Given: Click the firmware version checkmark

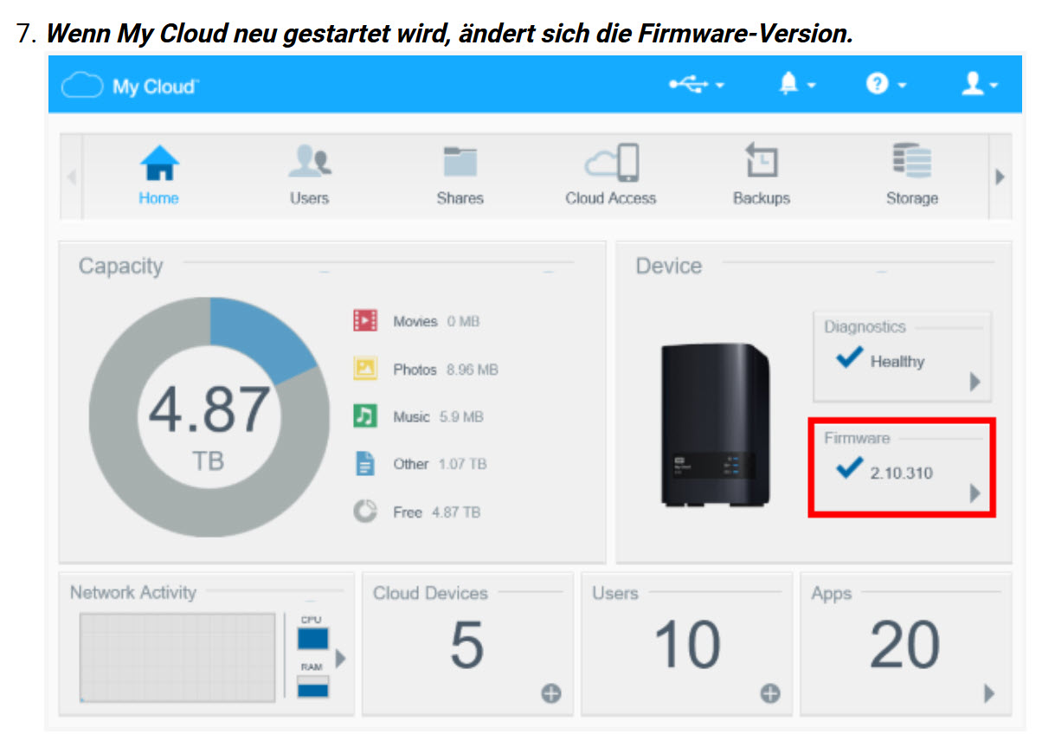Looking at the screenshot, I should pos(850,468).
